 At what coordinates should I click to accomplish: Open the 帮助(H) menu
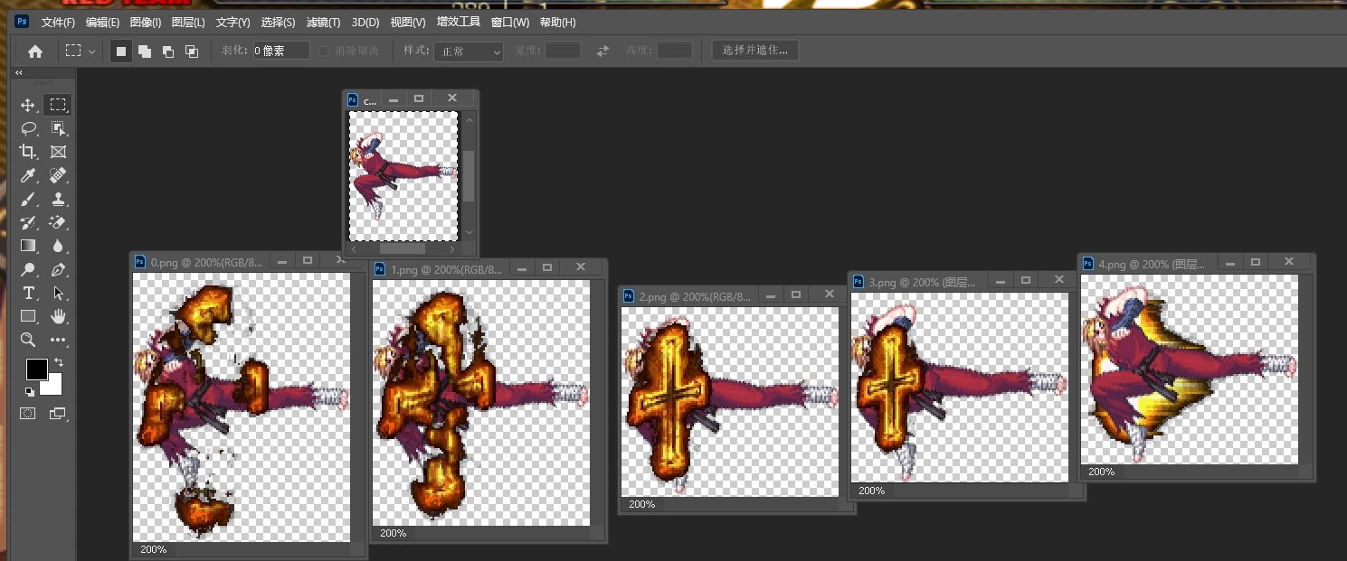pos(557,22)
